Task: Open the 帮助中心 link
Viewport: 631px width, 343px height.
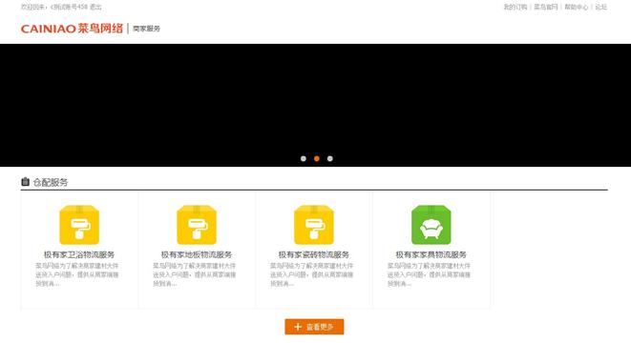Action: point(577,7)
